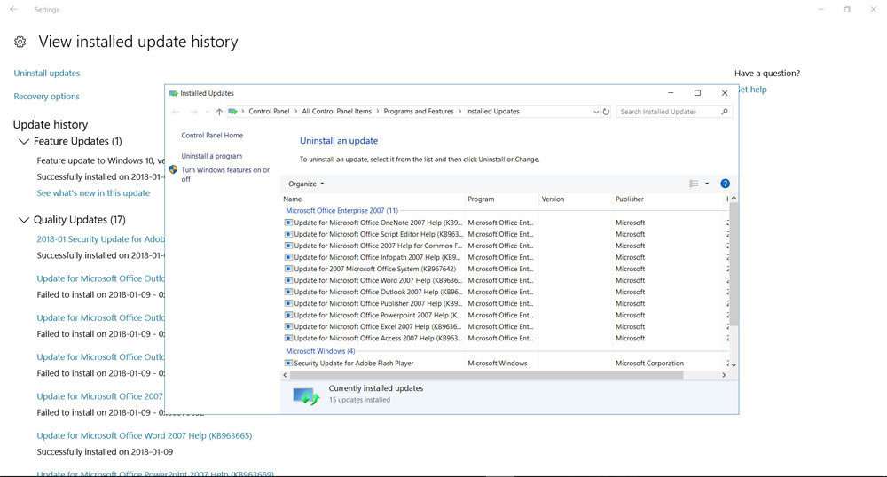Click breadcrumb arrow after Control Panel

click(x=295, y=112)
